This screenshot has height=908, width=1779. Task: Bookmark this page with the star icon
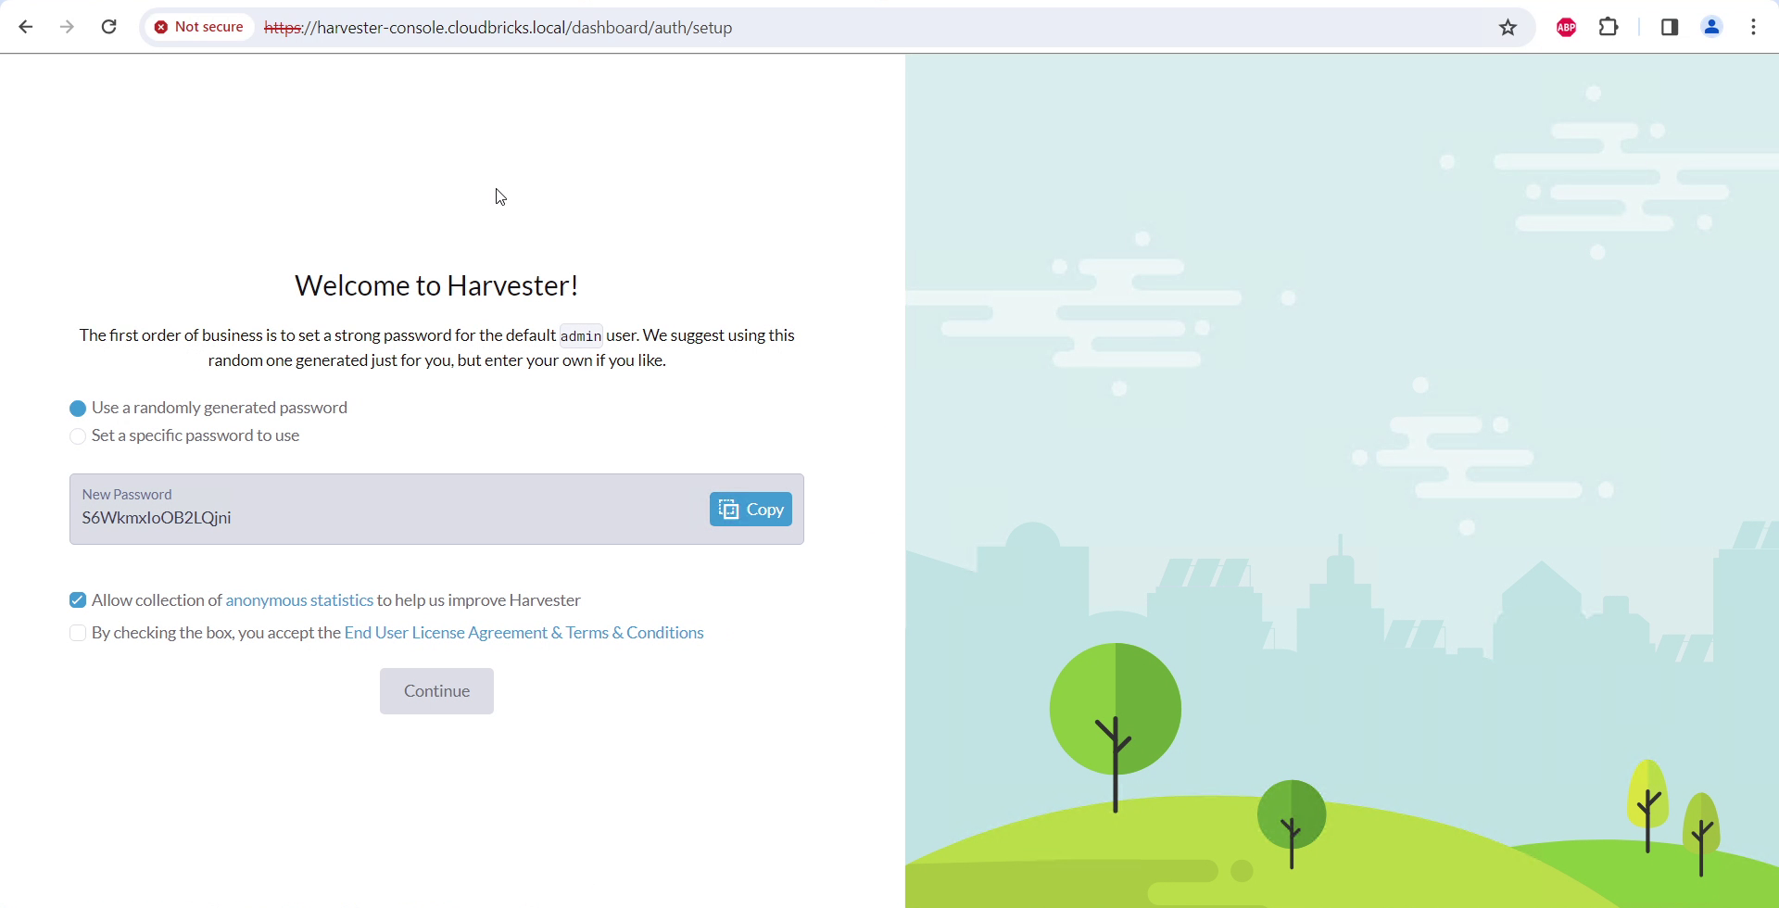click(1508, 27)
